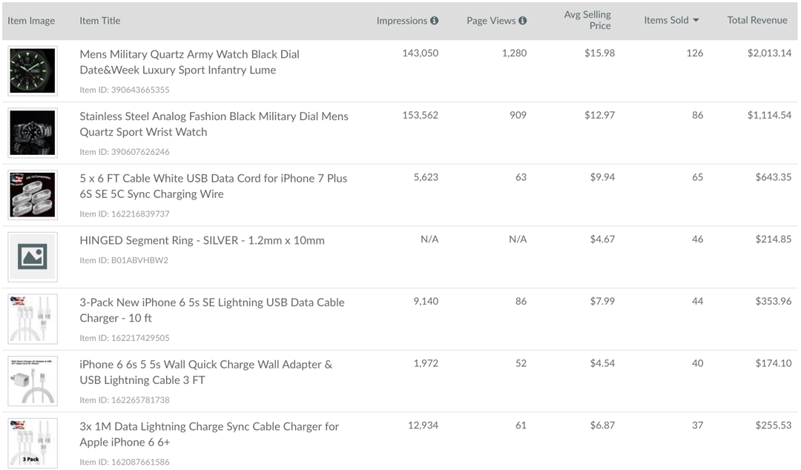Open the Mens Military Quartz Army Watch thumbnail
Image resolution: width=801 pixels, height=470 pixels.
tap(33, 71)
